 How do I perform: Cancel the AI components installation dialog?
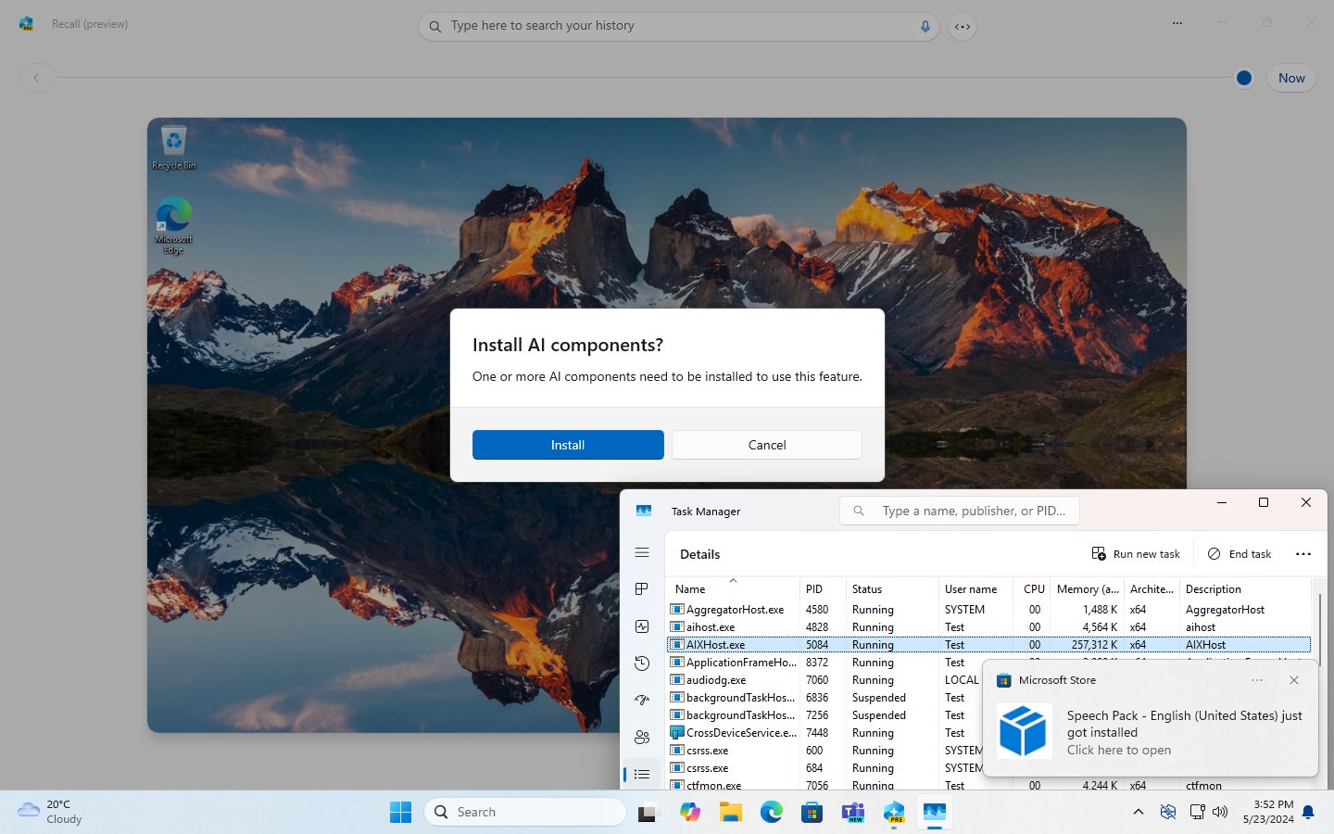[x=767, y=445]
